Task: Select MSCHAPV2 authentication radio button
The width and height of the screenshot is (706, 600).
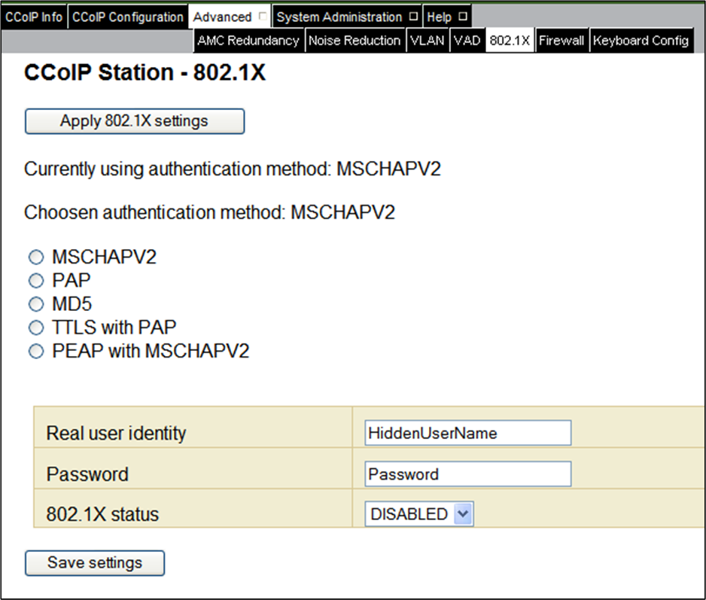Action: tap(36, 257)
